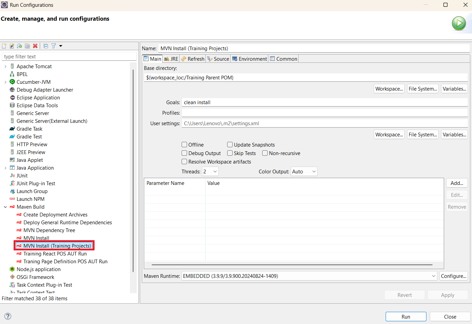Switch to the Refresh tab
472x324 pixels.
pos(193,59)
